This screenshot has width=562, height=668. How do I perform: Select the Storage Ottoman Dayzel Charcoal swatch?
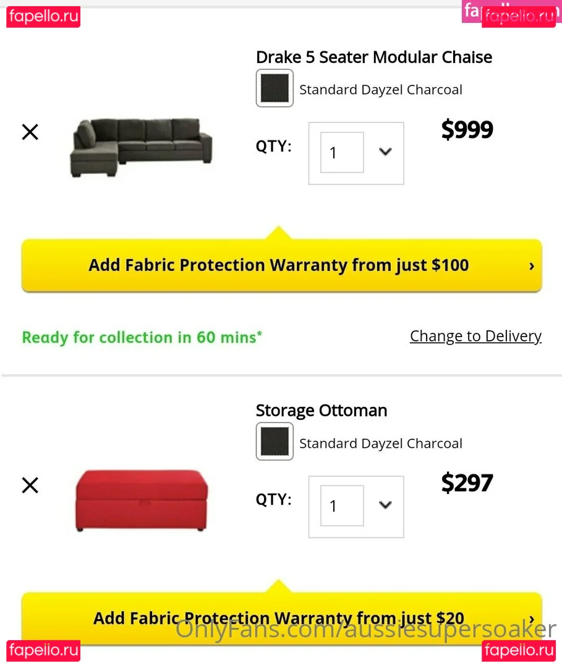[x=275, y=442]
